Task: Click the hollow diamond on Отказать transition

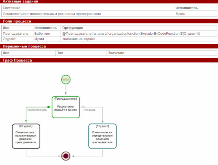Action: point(83,107)
